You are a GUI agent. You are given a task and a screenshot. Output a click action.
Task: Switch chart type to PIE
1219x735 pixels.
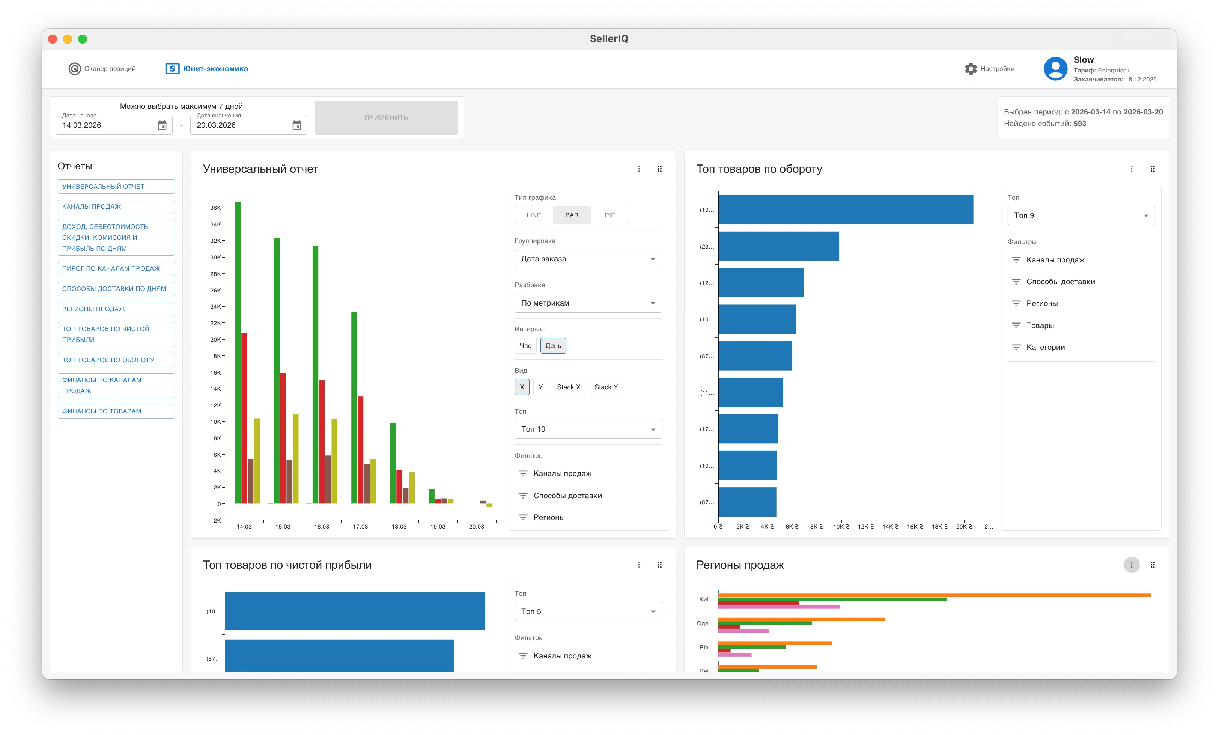point(609,215)
